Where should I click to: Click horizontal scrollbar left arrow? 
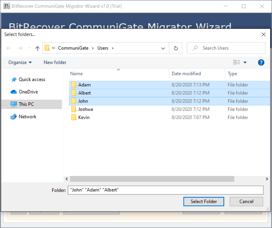[67, 179]
